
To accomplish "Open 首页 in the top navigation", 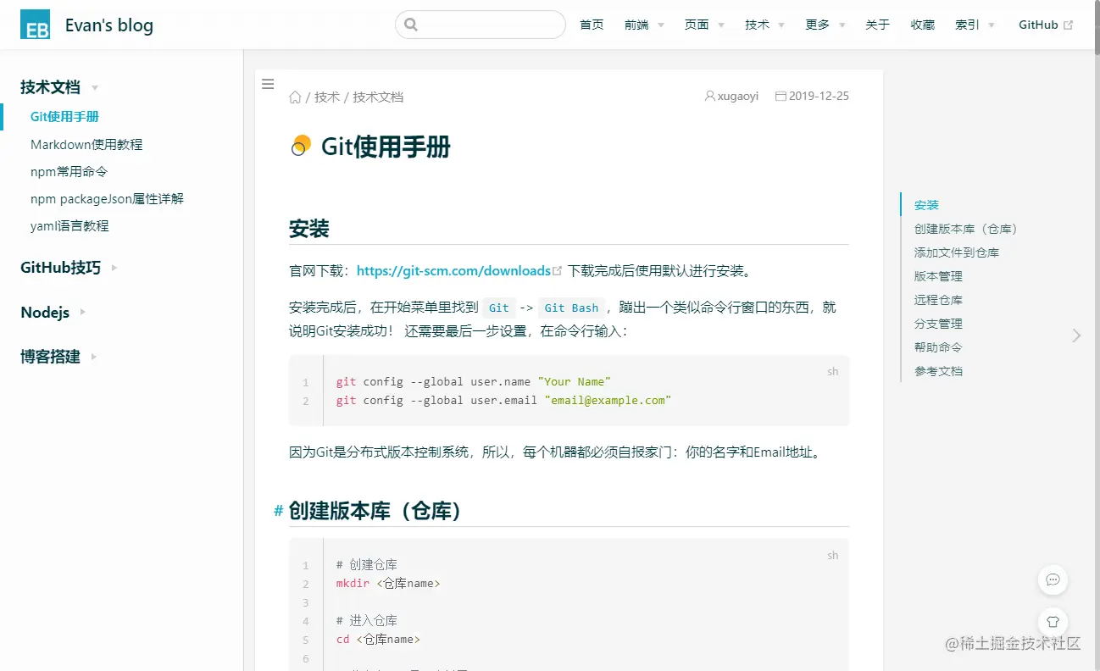I will [x=592, y=25].
